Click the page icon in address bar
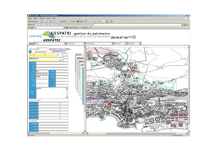Image resolution: width=214 pixels, height=151 pixels. pyautogui.click(x=34, y=25)
